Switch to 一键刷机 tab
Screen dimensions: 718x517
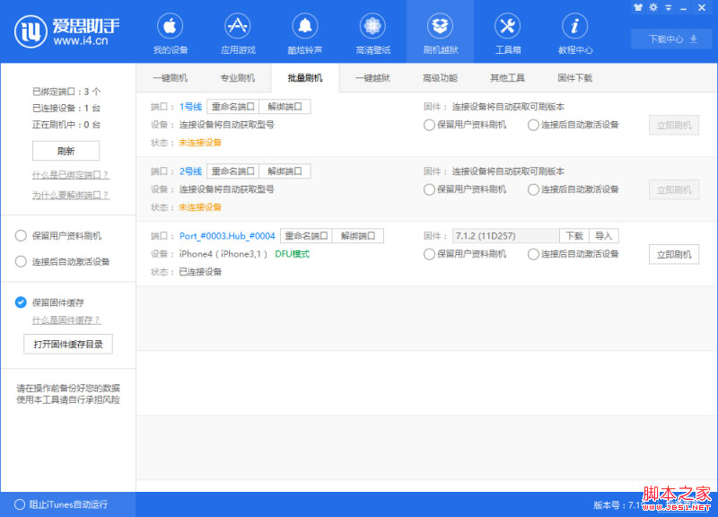tap(170, 78)
